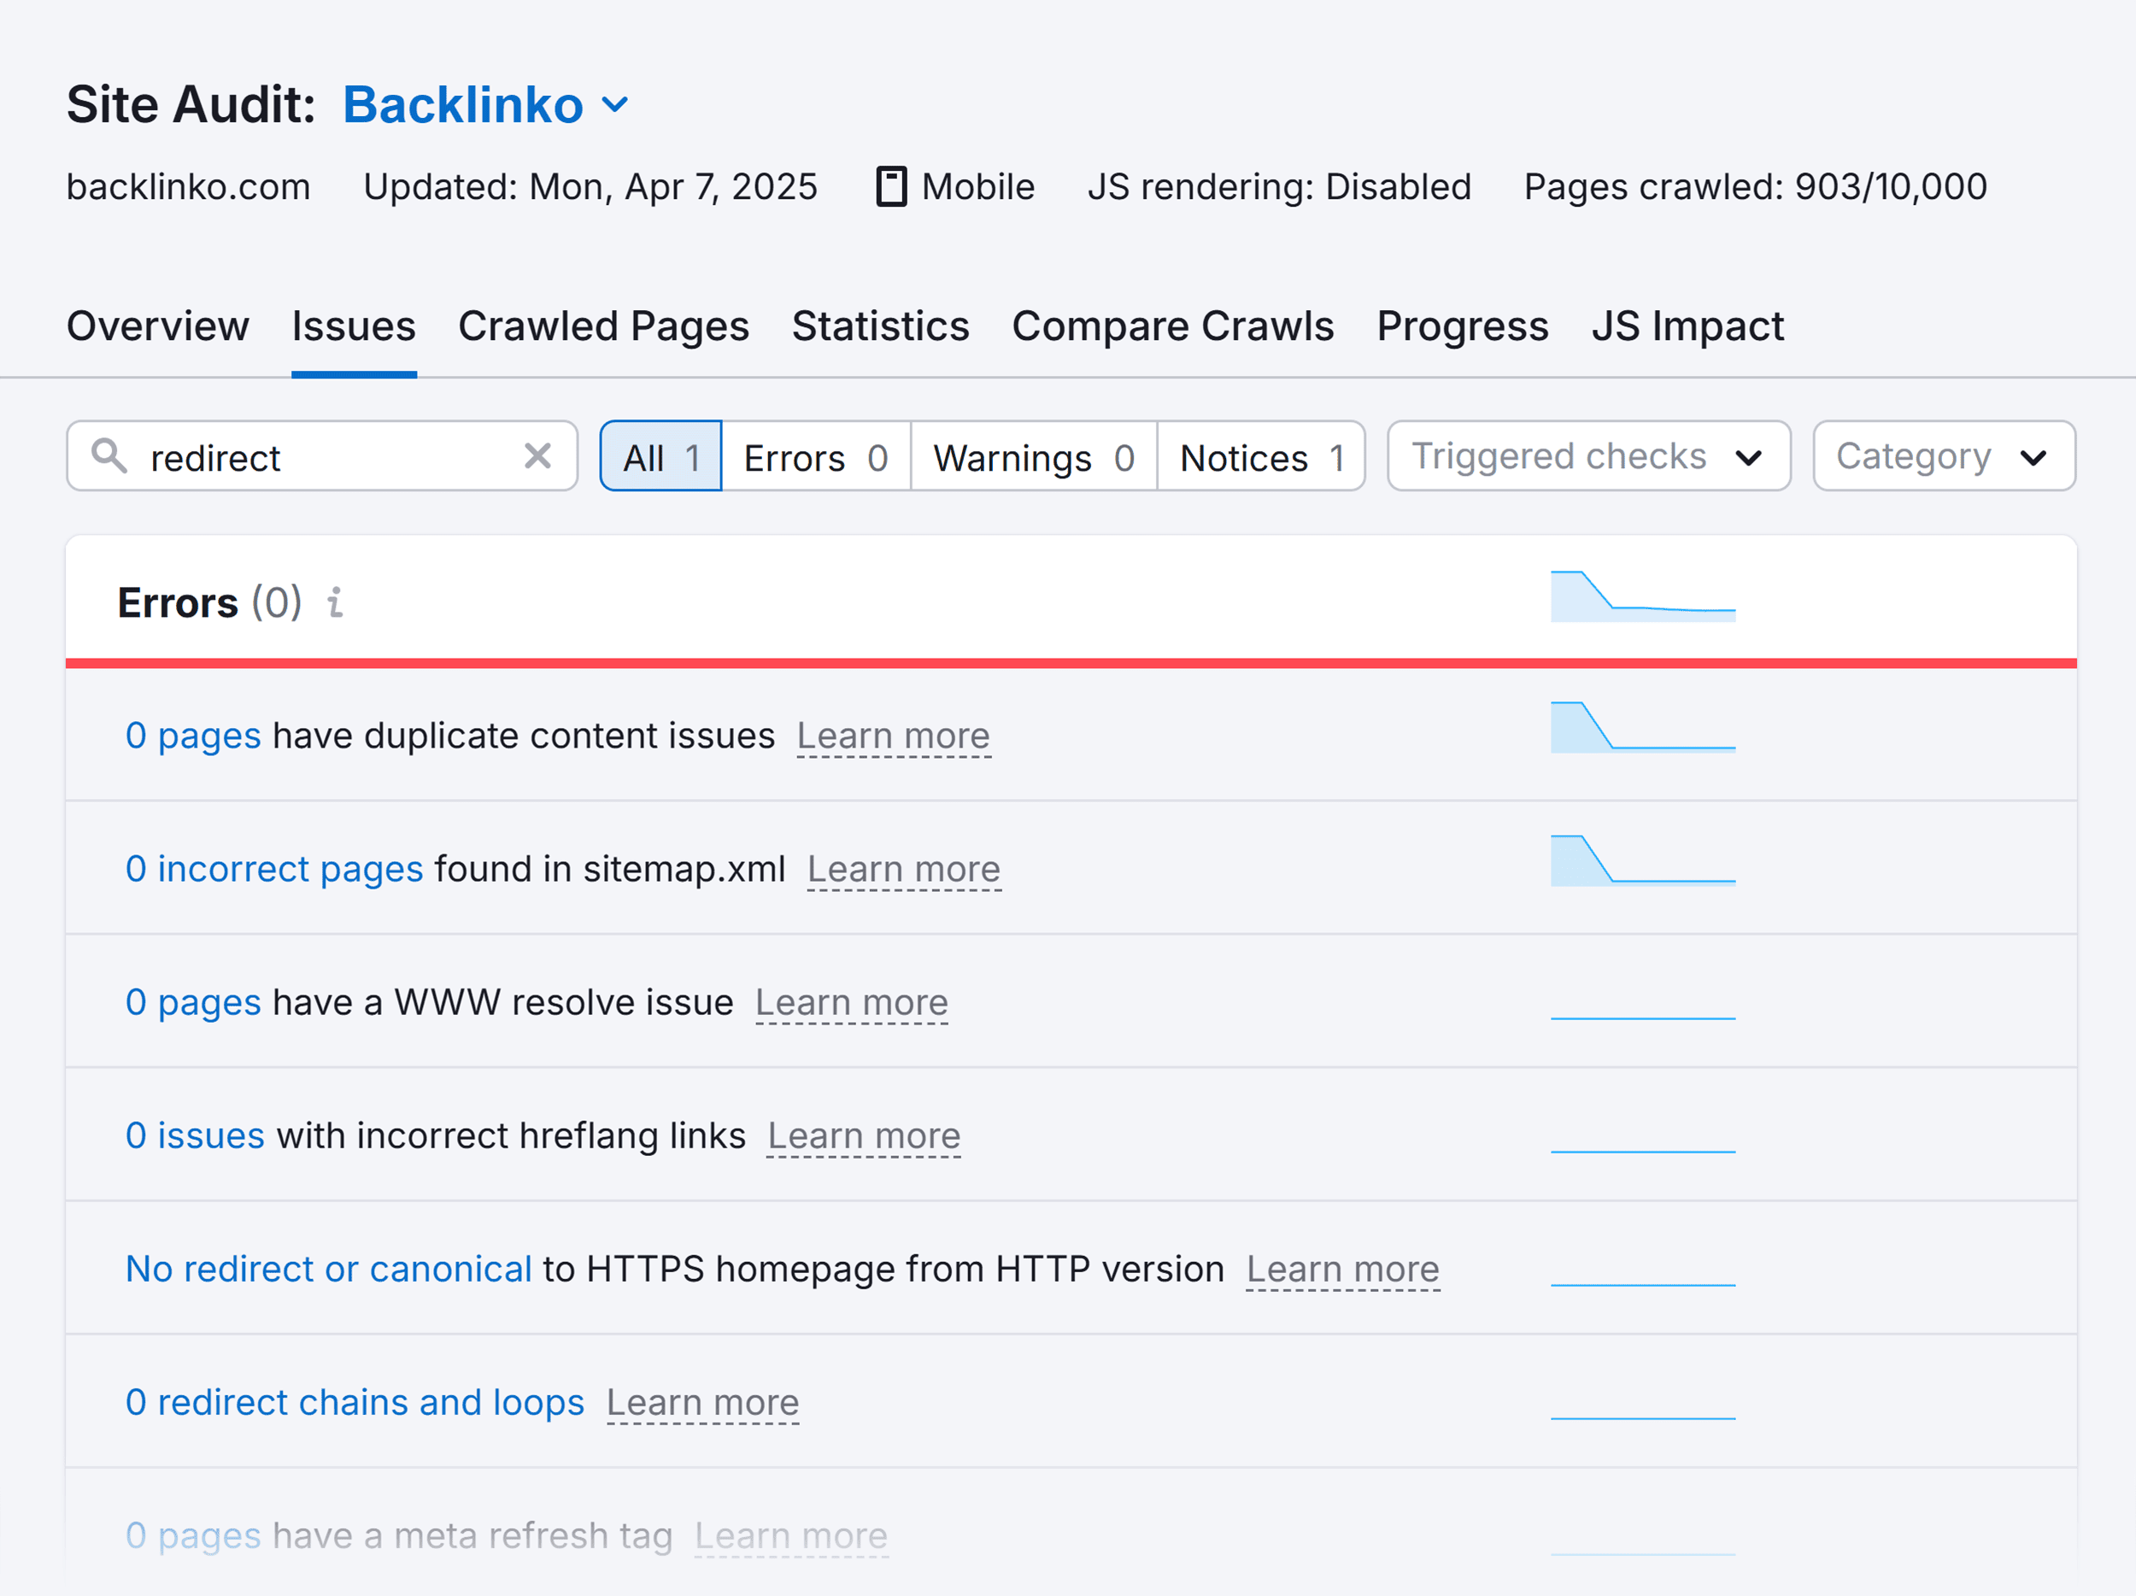
Task: Learn more about duplicate content issues
Action: click(893, 736)
